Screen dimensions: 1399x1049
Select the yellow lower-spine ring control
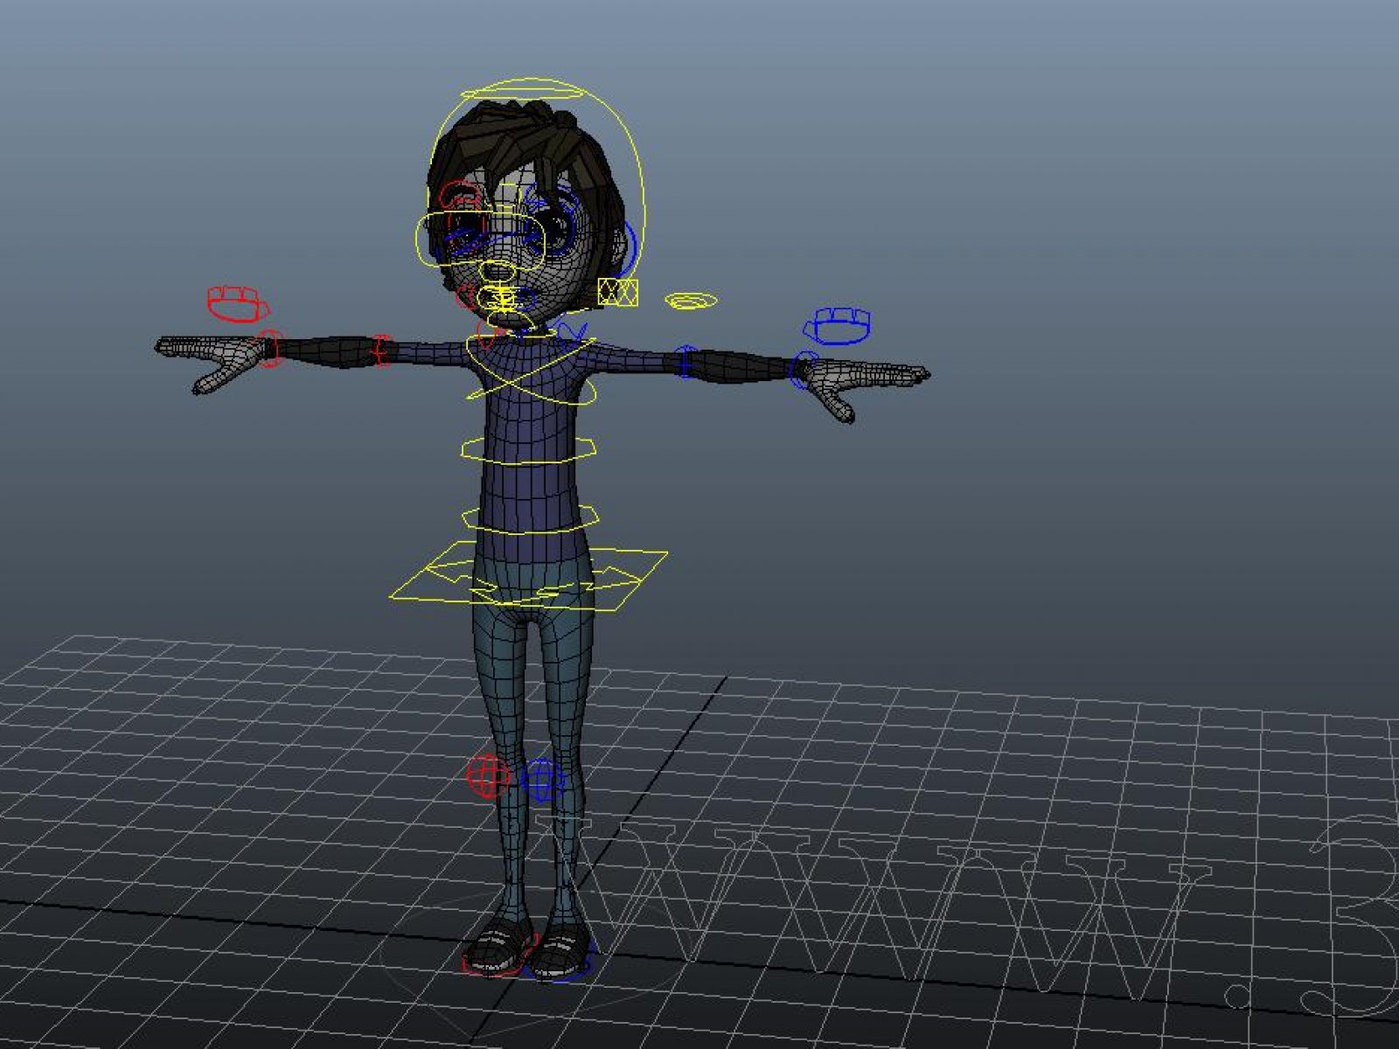pos(530,518)
